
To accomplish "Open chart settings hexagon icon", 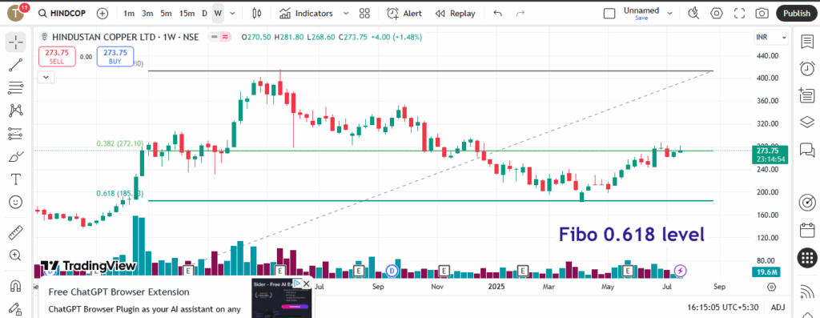I will pyautogui.click(x=717, y=14).
